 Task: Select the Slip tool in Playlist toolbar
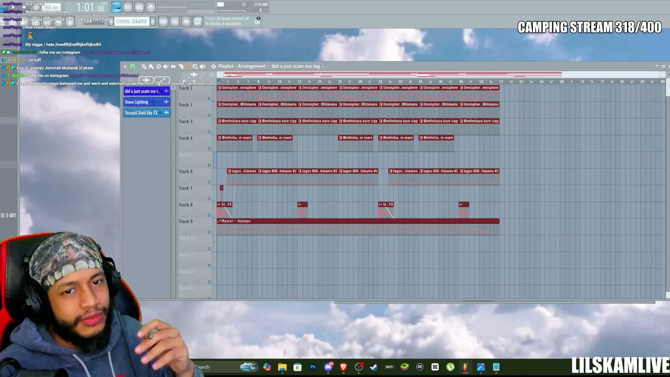173,66
